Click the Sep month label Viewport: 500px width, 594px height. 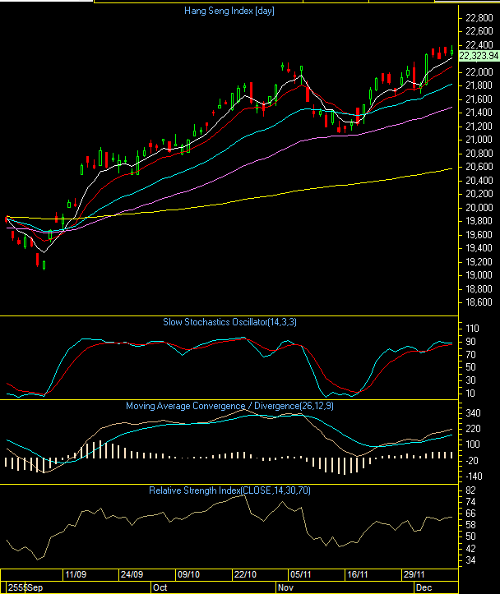(x=35, y=587)
